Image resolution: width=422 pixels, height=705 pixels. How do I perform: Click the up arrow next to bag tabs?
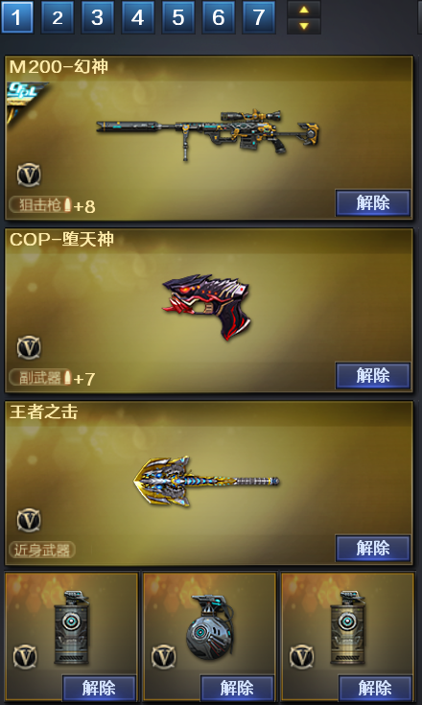[304, 10]
